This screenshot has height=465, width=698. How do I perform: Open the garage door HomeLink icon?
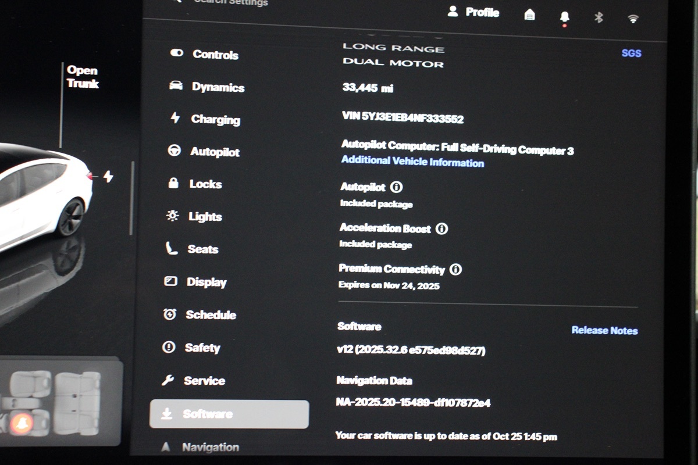[x=529, y=15]
